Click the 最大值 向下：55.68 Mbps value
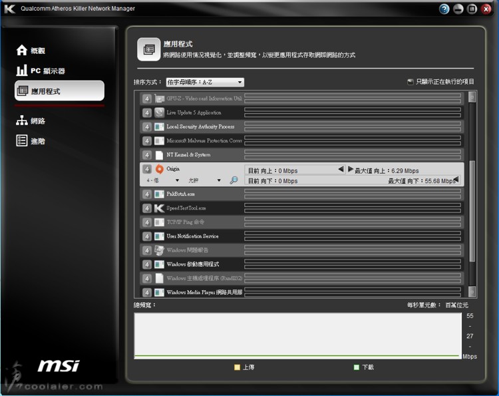Image resolution: width=499 pixels, height=396 pixels. click(422, 181)
